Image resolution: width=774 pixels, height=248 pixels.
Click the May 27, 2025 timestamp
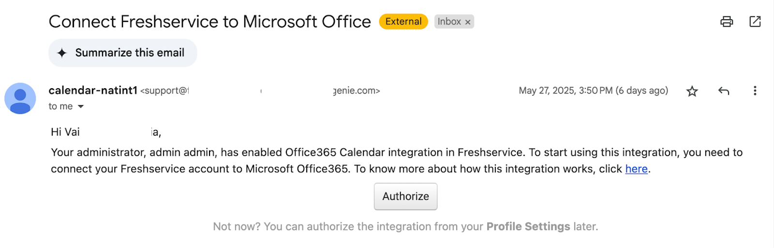593,91
